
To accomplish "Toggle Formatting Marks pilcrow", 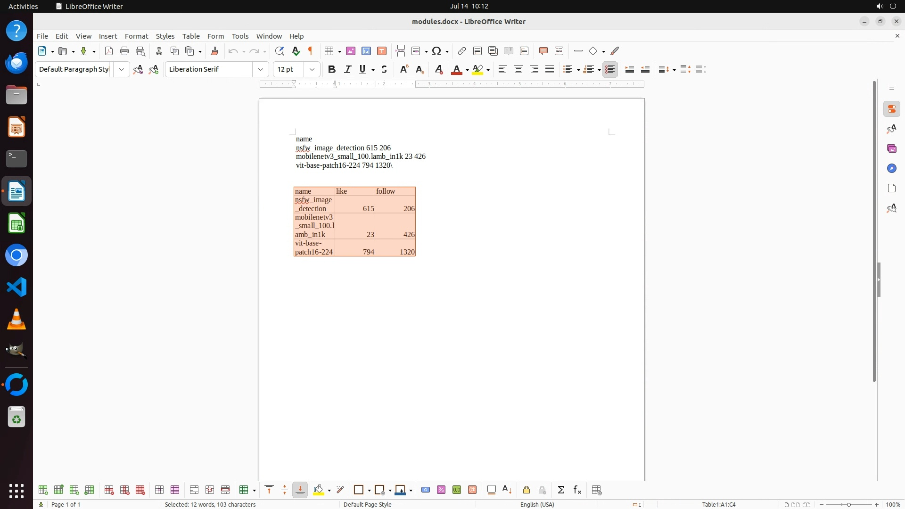I will point(311,51).
